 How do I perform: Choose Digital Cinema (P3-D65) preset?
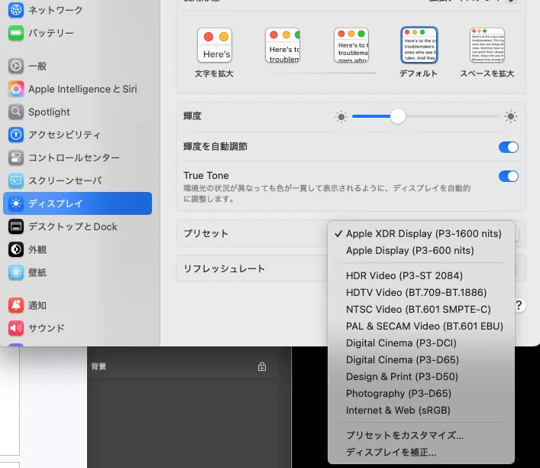click(421, 359)
